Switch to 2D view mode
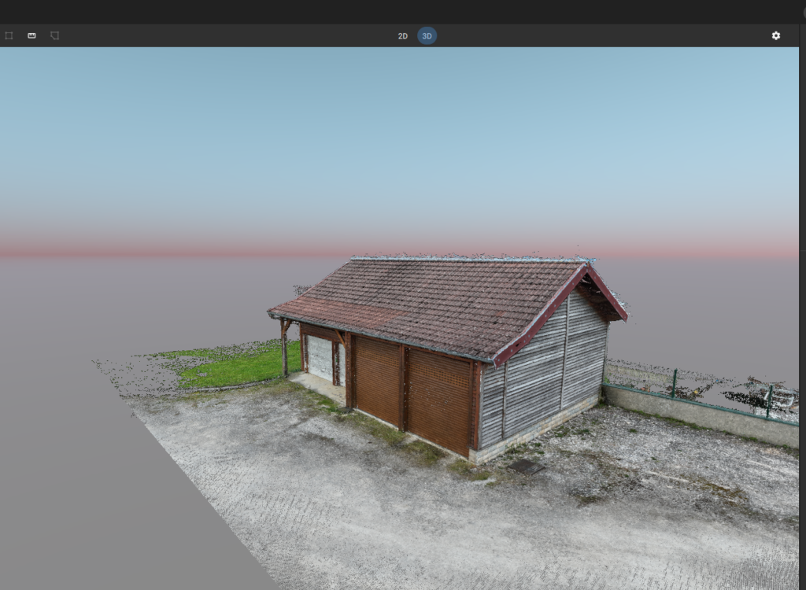 pyautogui.click(x=402, y=35)
